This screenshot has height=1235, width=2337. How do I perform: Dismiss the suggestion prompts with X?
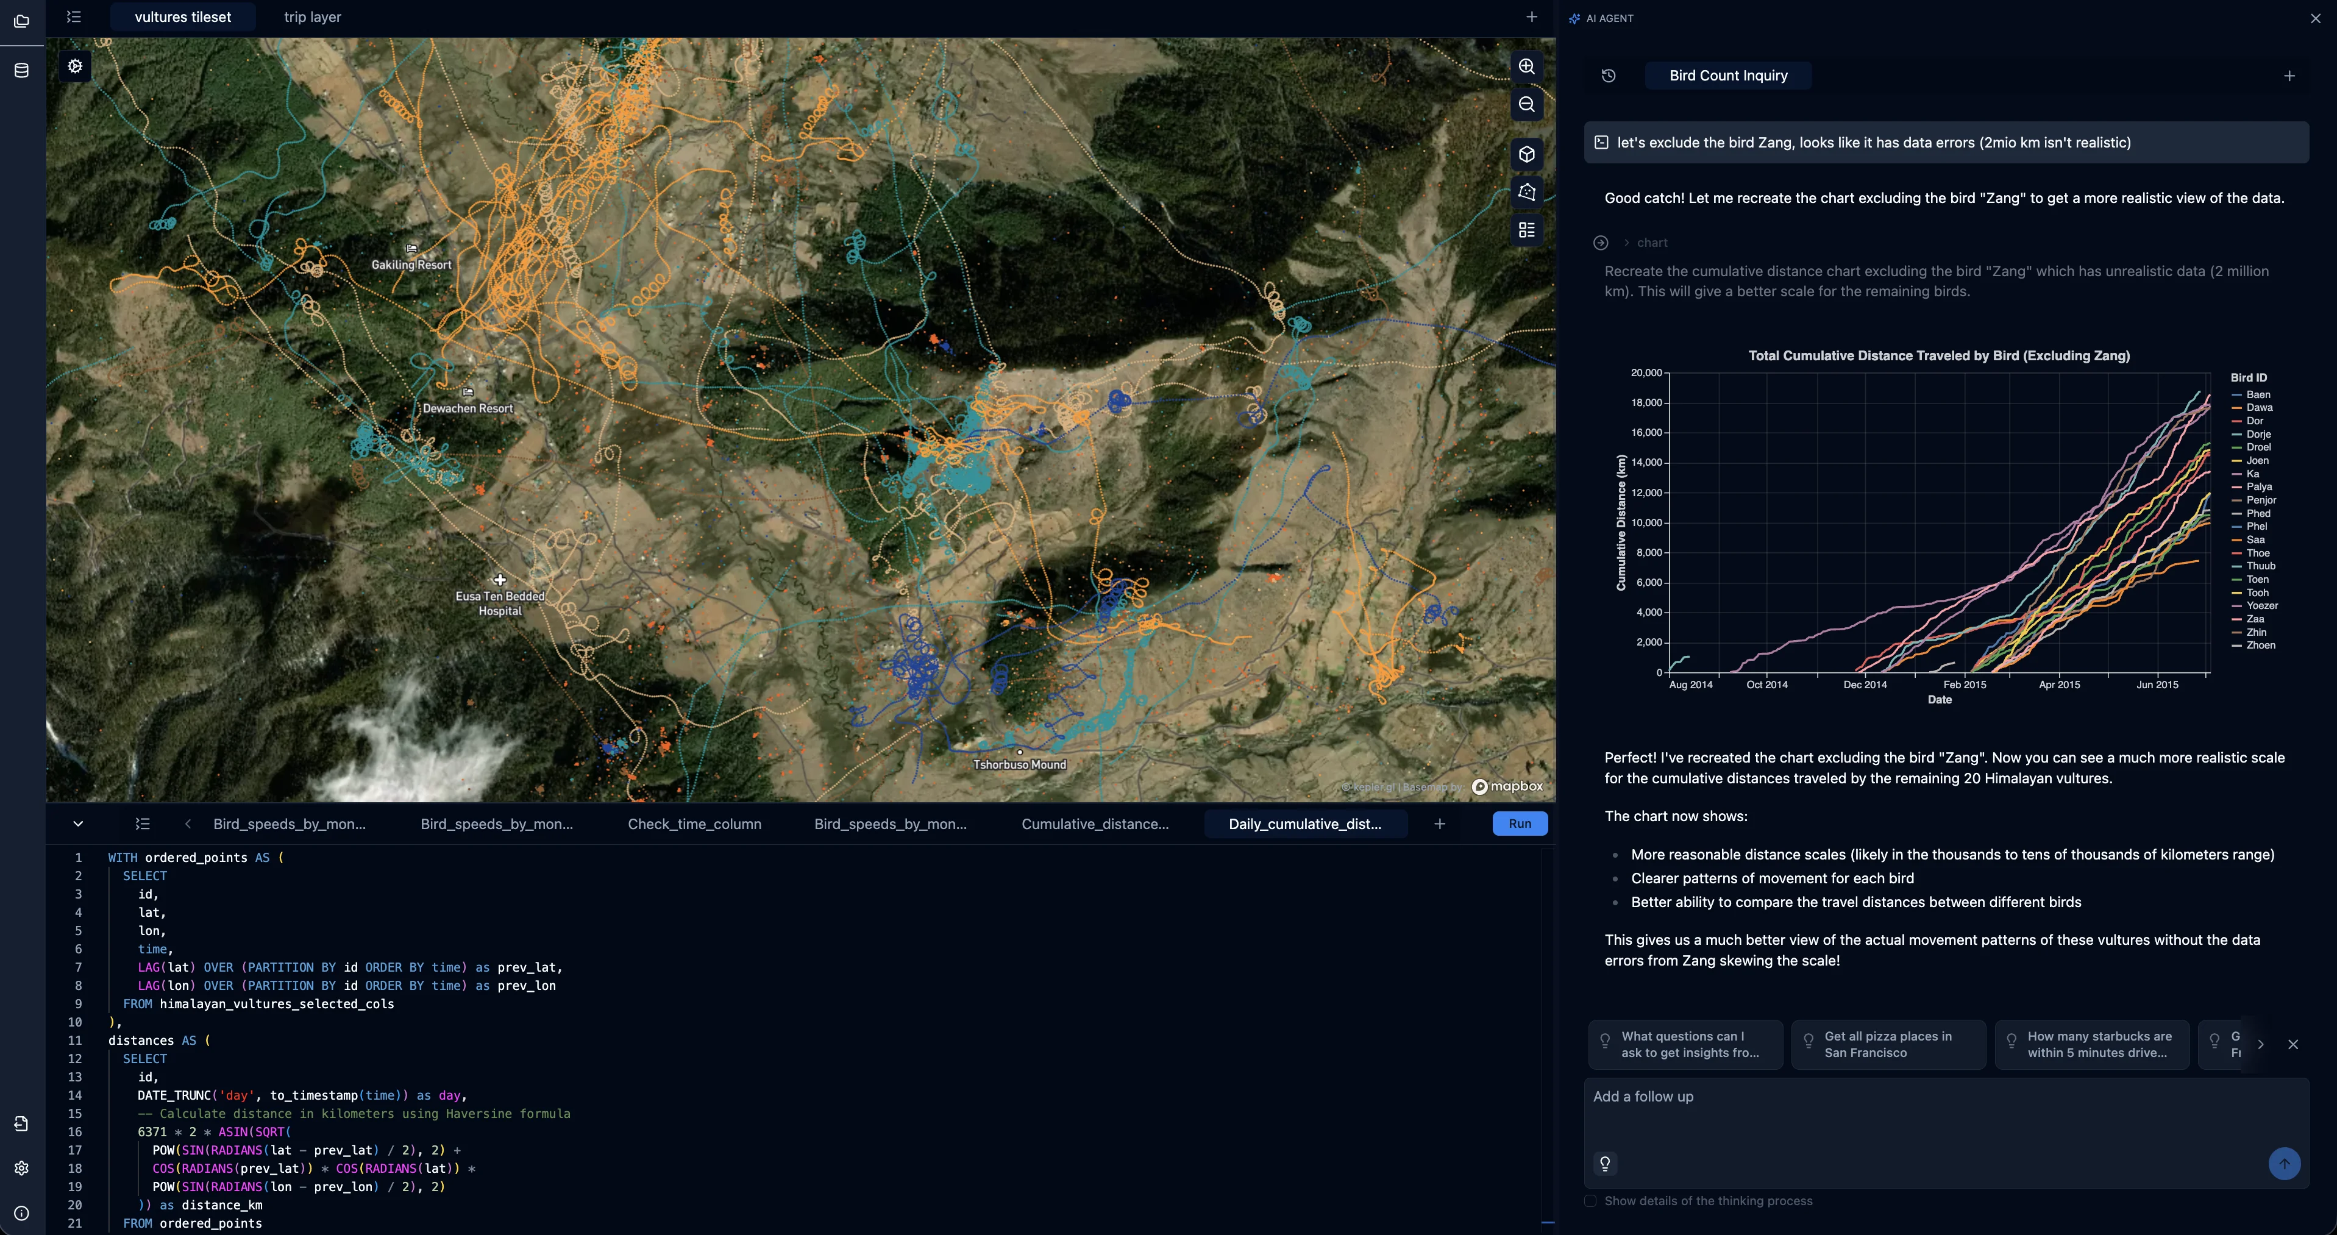2293,1044
